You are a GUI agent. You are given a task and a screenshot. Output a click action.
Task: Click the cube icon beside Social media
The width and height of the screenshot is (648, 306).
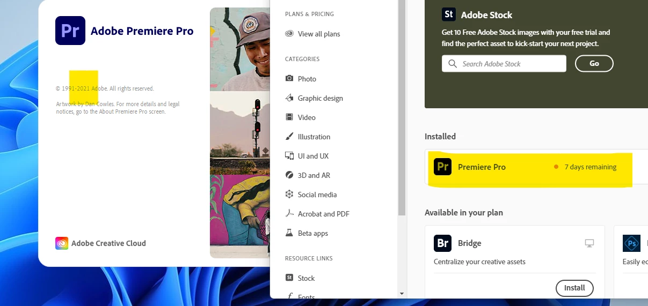289,194
